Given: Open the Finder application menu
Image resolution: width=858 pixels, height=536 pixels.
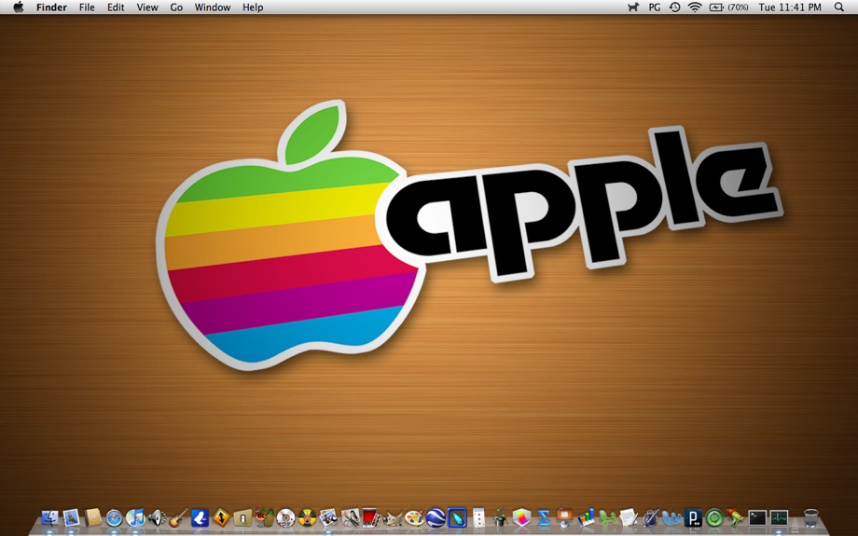Looking at the screenshot, I should 51,7.
